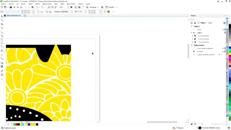Open the dropdown arrow next to Open
This screenshot has height=130, width=231.
click(x=8, y=7)
